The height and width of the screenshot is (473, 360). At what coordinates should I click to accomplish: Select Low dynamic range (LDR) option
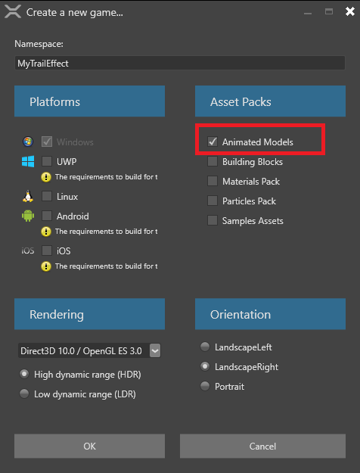coord(24,394)
